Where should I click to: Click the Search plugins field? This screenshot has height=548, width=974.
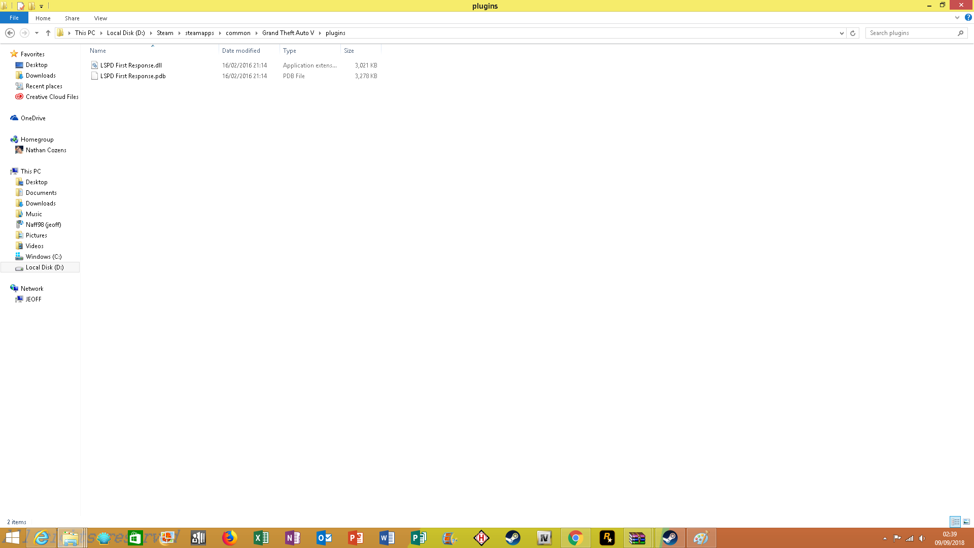912,33
